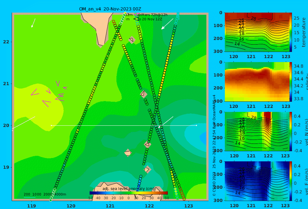Click the 'adj. sea level anomaly (cm)' label

click(x=128, y=189)
